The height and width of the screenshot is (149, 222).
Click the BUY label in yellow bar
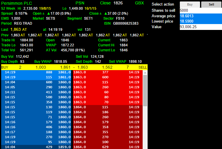tap(5, 67)
